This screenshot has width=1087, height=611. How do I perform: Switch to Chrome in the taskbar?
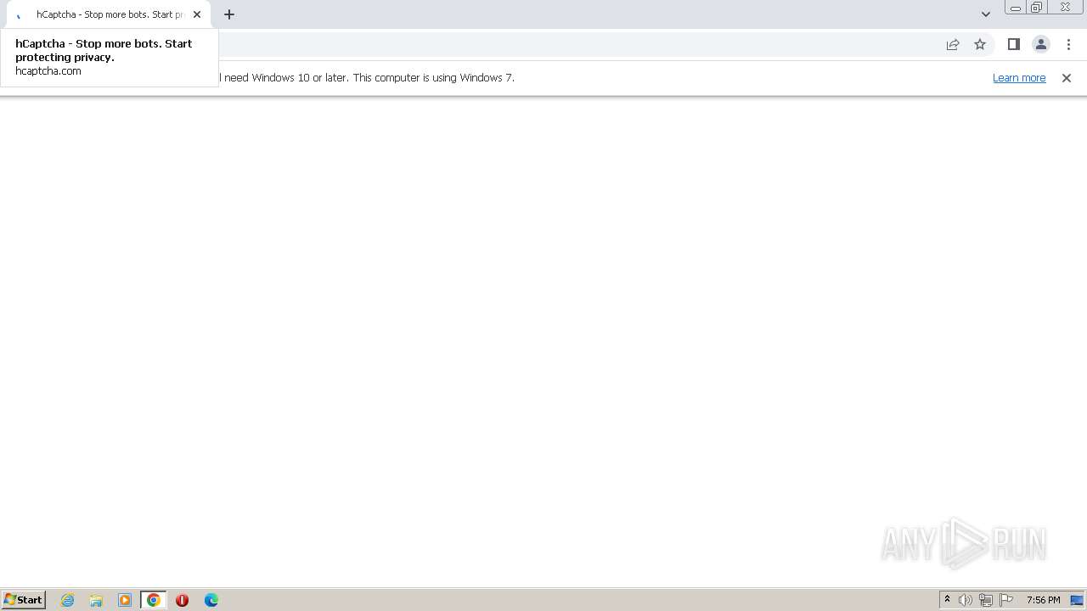(154, 600)
